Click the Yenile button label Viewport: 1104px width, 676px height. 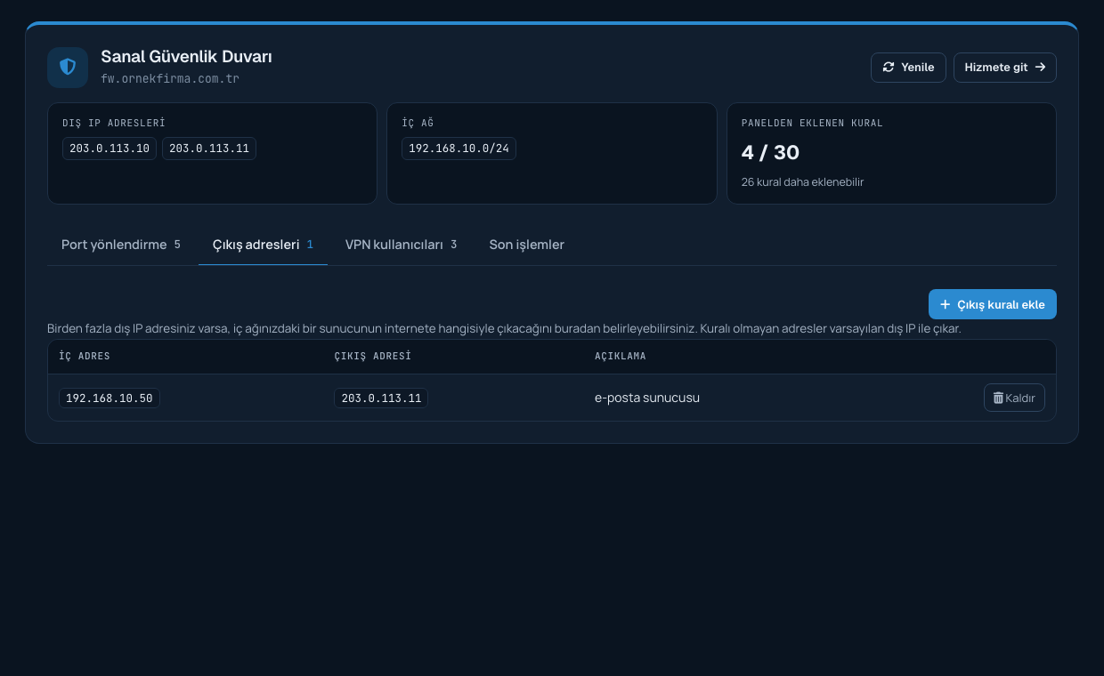(918, 68)
